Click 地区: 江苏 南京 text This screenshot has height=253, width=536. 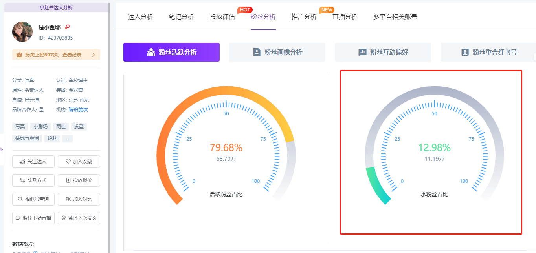pyautogui.click(x=72, y=100)
